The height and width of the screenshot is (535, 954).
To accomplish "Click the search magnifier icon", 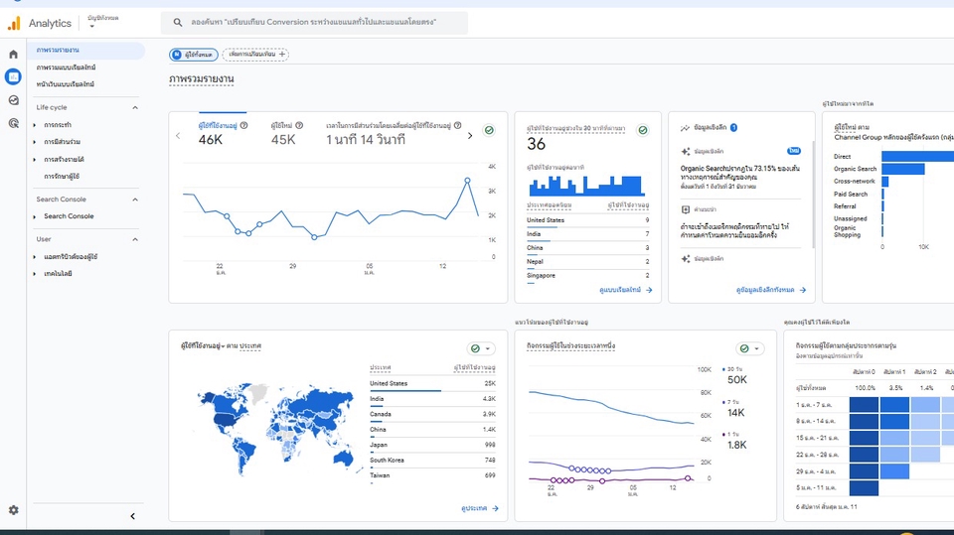I will (178, 23).
